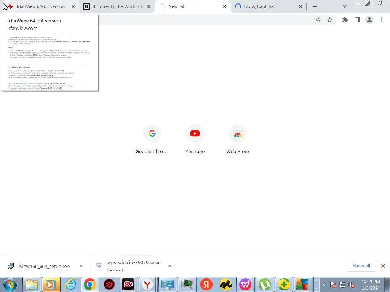This screenshot has width=390, height=292.
Task: Launch WPS Office from taskbar
Action: pyautogui.click(x=245, y=284)
